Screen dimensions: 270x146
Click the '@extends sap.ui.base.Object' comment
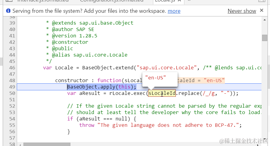click(x=93, y=23)
